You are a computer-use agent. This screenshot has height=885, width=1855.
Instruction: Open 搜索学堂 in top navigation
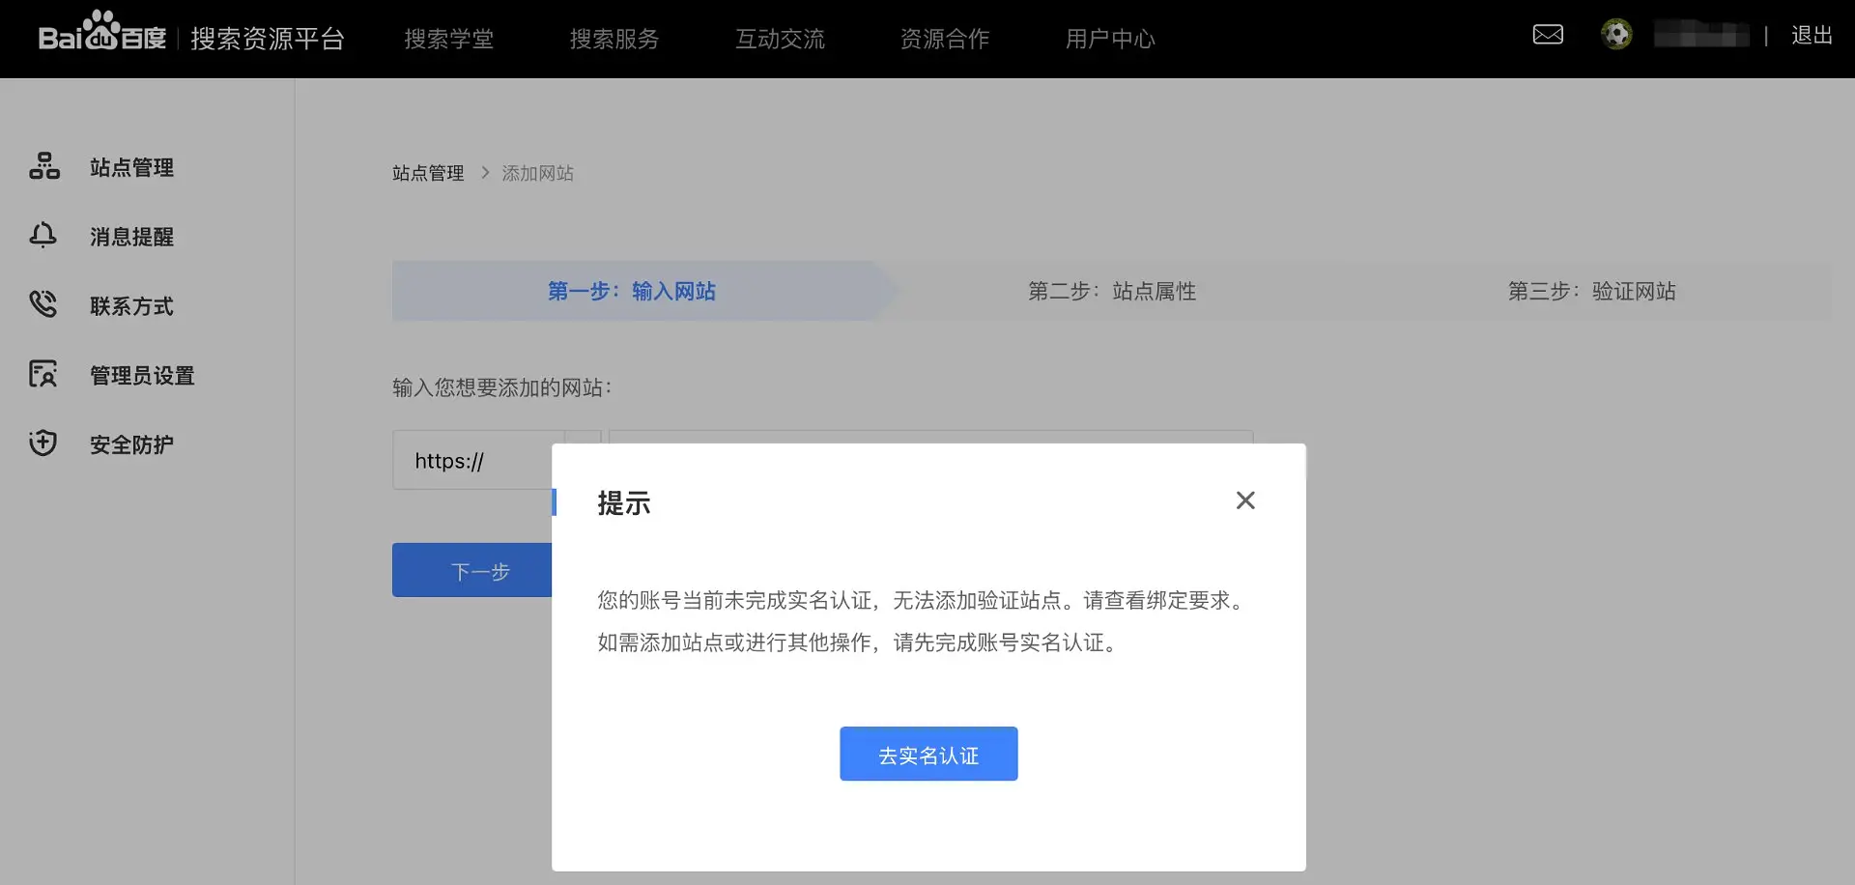pyautogui.click(x=449, y=39)
